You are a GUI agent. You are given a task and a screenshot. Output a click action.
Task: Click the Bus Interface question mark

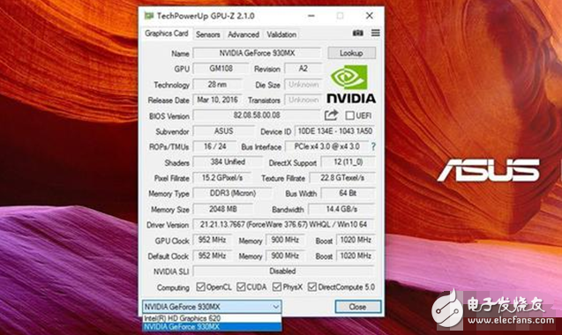tap(373, 146)
